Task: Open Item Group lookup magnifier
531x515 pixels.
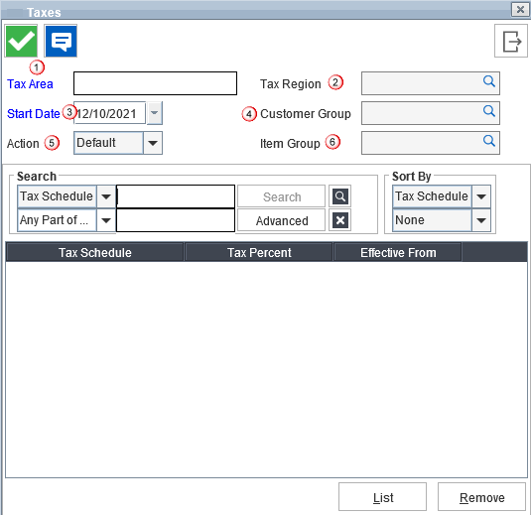Action: pyautogui.click(x=489, y=141)
